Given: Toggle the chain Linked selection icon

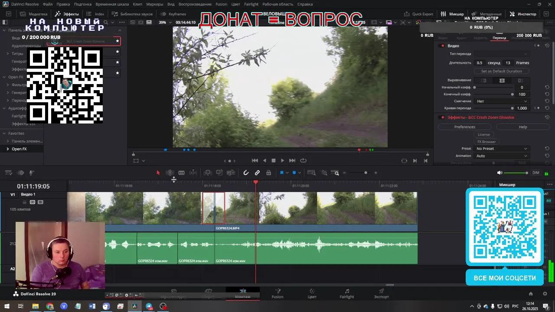Looking at the screenshot, I should pyautogui.click(x=257, y=173).
